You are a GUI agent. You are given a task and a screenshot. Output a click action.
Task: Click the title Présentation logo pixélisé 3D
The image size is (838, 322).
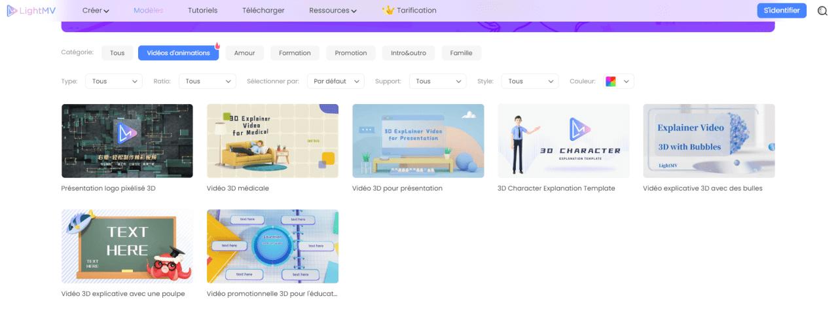[109, 188]
